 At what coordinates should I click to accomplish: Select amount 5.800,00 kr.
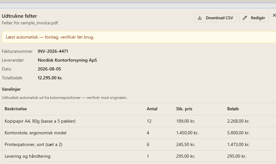click(238, 133)
